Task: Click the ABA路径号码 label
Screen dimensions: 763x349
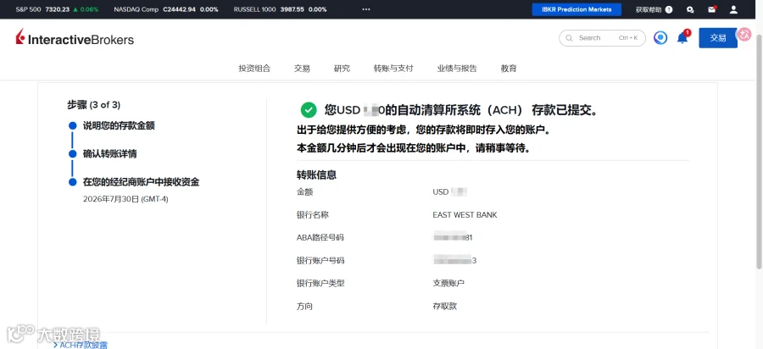Action: tap(320, 238)
